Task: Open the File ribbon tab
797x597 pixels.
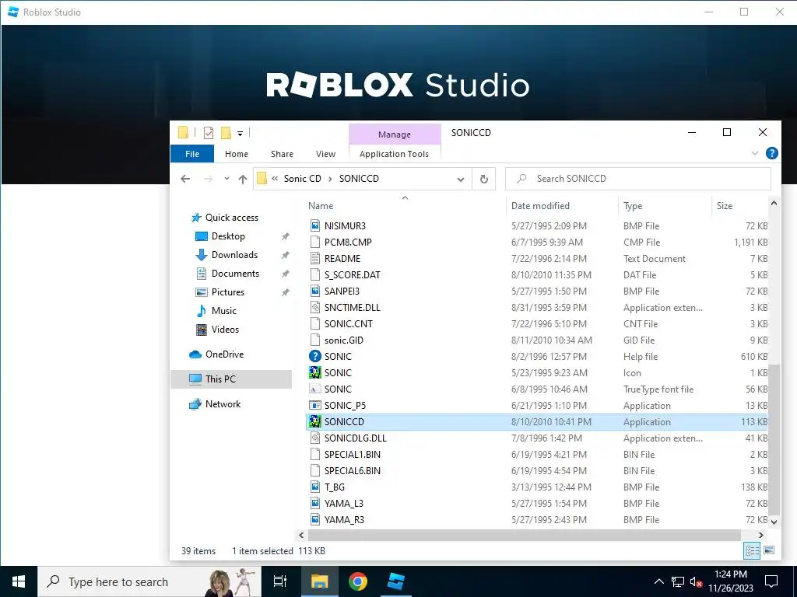Action: click(192, 154)
